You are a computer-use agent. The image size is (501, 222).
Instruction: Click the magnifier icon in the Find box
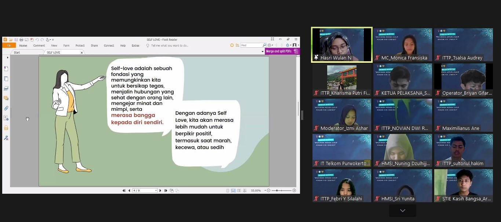(264, 45)
